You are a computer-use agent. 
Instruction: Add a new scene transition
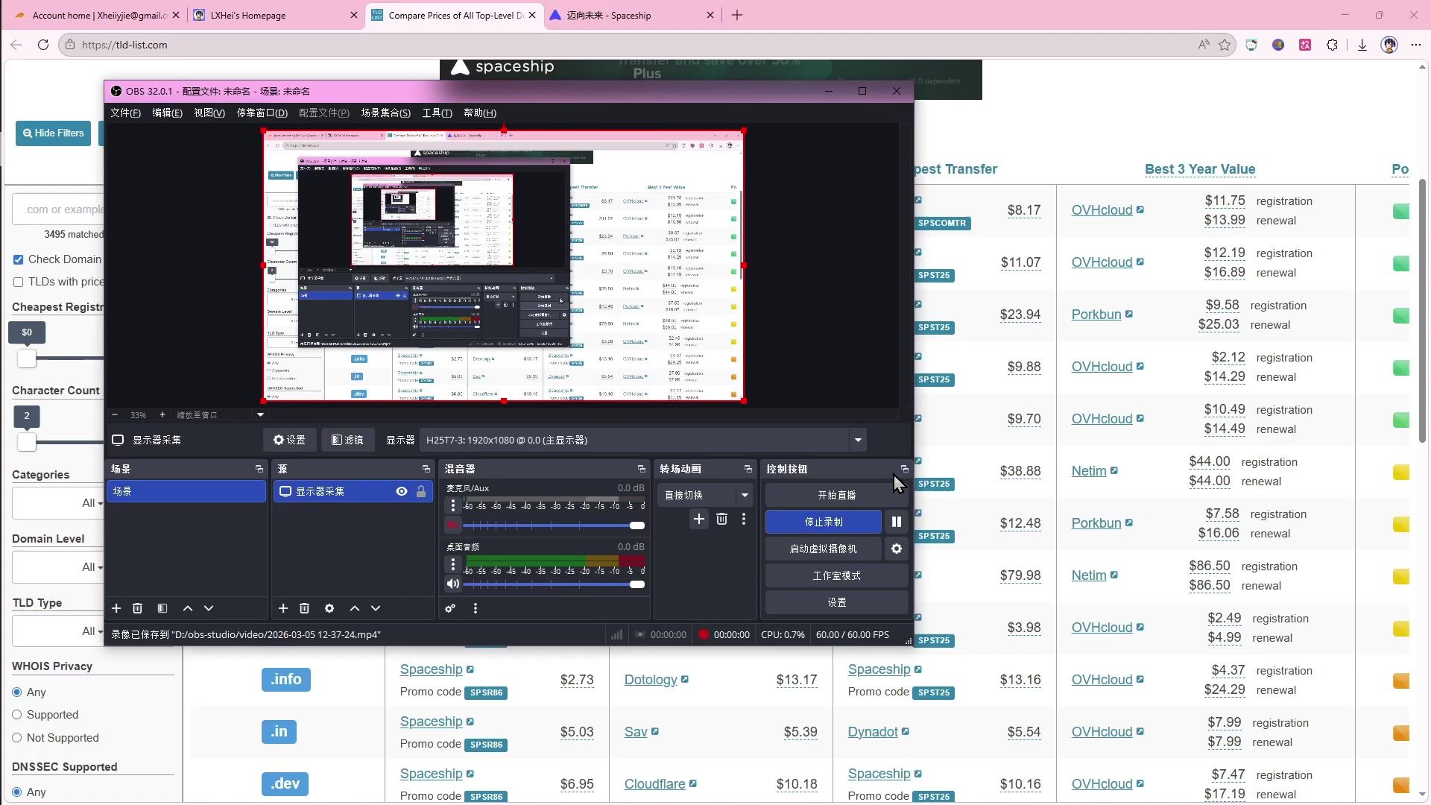(698, 519)
